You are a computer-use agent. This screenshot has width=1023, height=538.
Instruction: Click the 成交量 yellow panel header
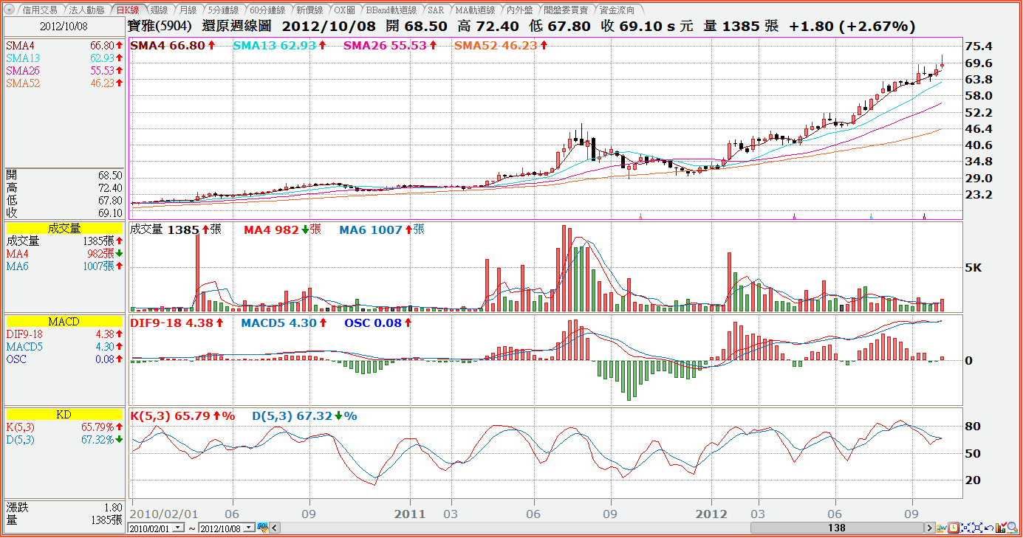64,229
